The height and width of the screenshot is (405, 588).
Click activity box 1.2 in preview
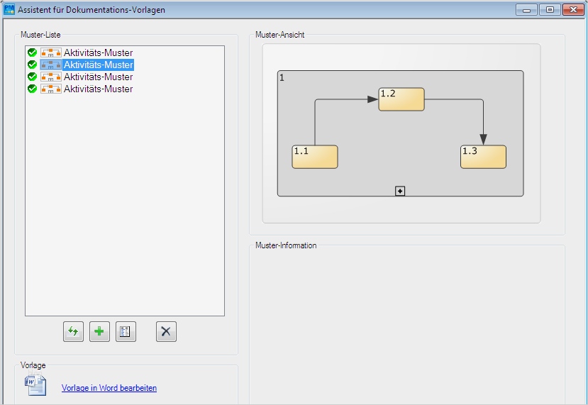pyautogui.click(x=401, y=99)
